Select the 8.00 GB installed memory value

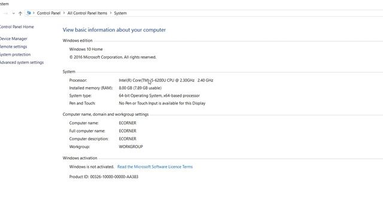click(140, 88)
